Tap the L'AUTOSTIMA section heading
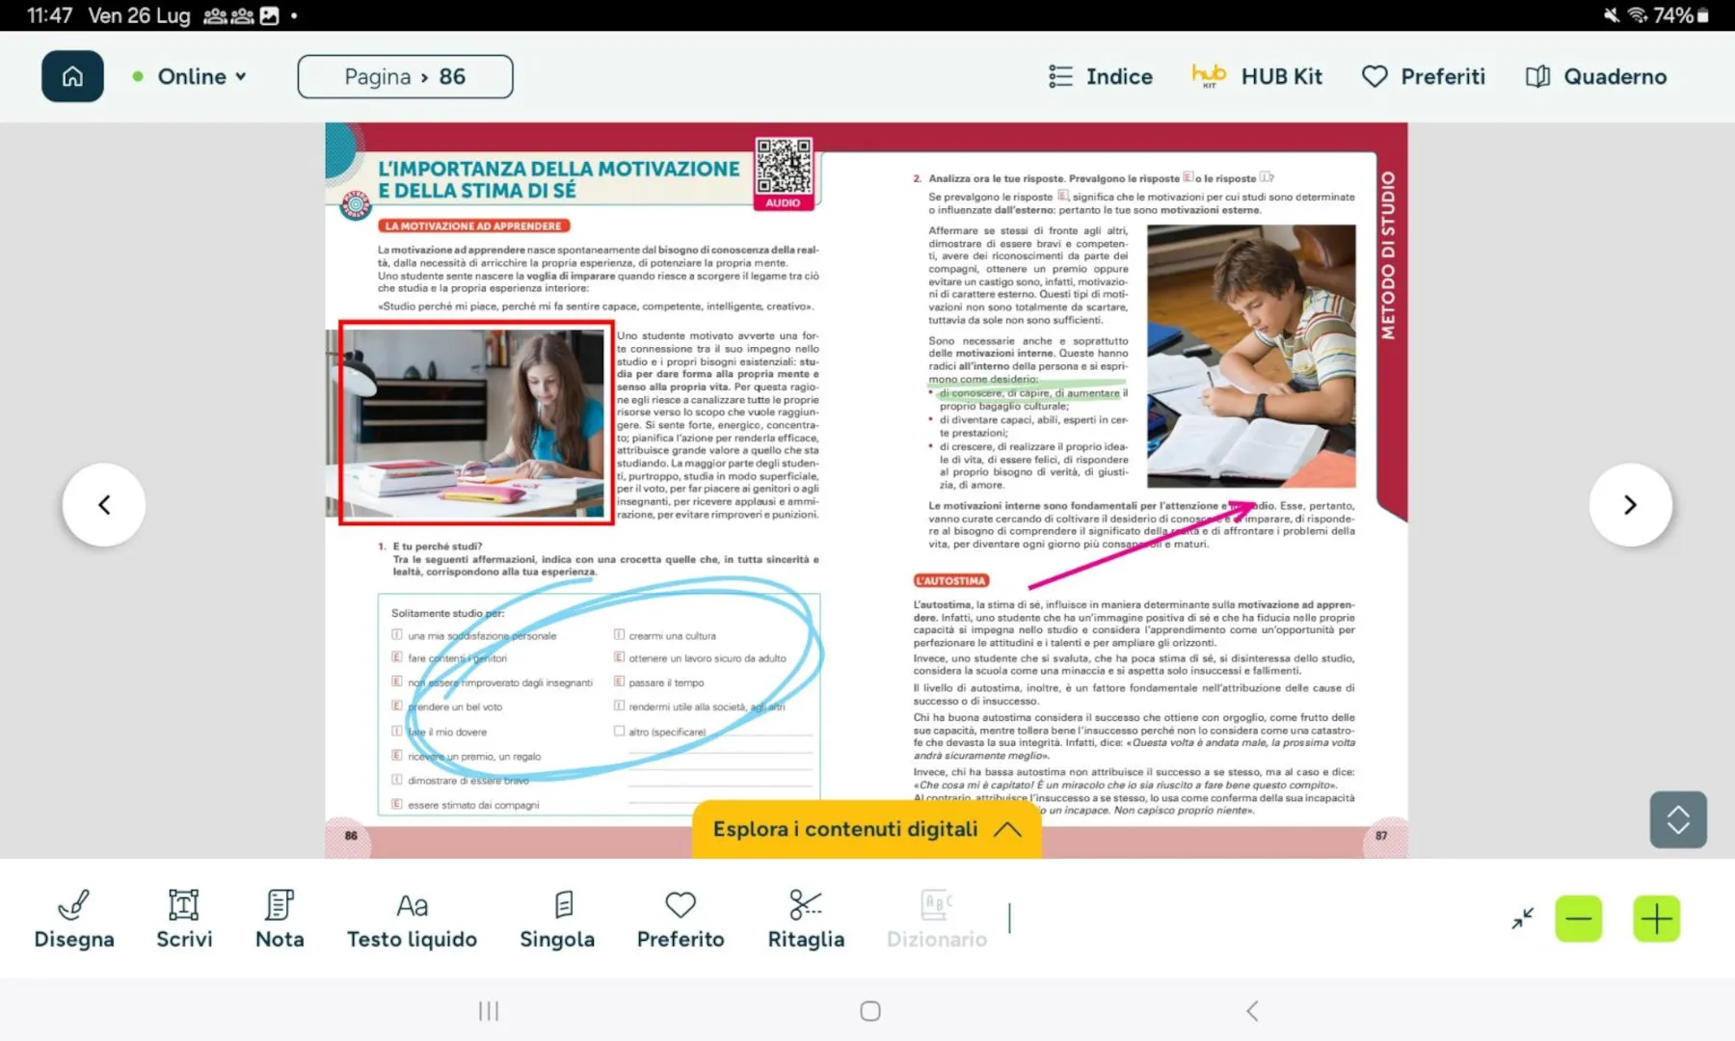 951,580
